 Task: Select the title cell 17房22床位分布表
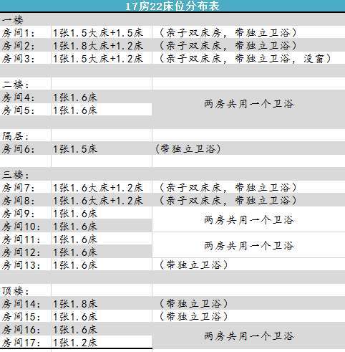(x=172, y=6)
